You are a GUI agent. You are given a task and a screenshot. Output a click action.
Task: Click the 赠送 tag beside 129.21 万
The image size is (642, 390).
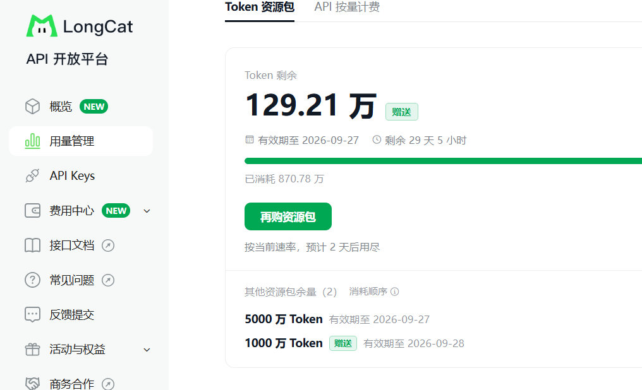(402, 112)
